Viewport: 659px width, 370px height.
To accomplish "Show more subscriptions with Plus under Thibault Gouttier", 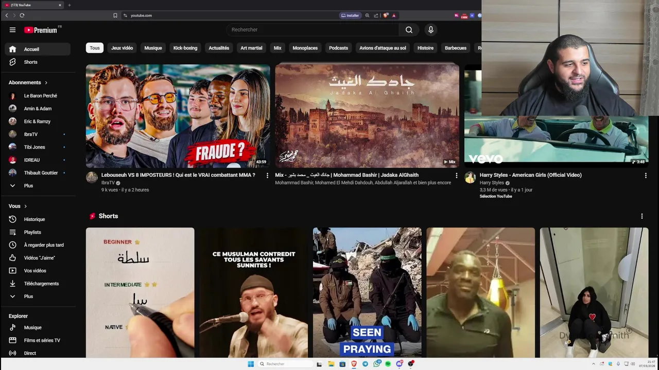I will pyautogui.click(x=38, y=186).
